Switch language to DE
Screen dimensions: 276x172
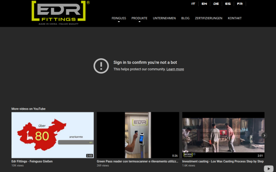[x=216, y=4]
